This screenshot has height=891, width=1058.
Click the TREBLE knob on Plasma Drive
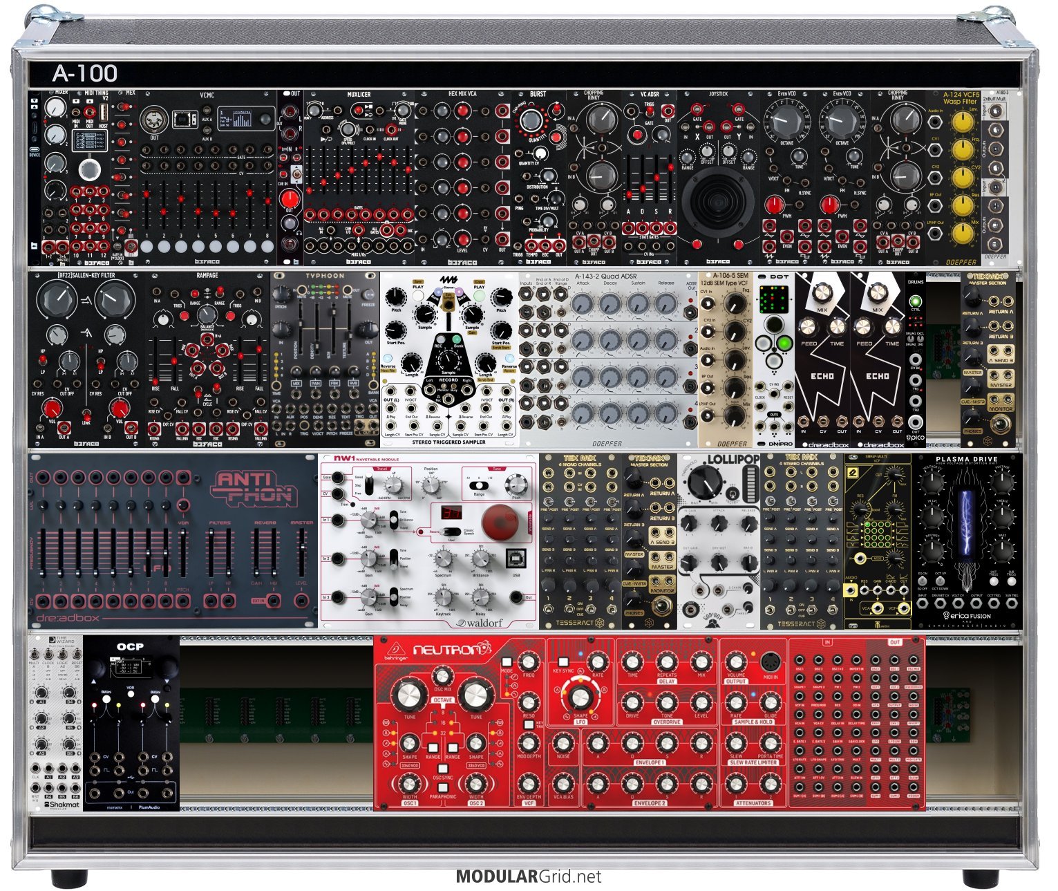coord(1002,516)
